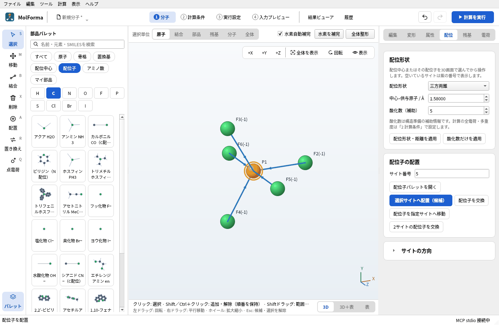This screenshot has width=499, height=325.
Task: Click the MolForma app logo
Action: pos(10,17)
